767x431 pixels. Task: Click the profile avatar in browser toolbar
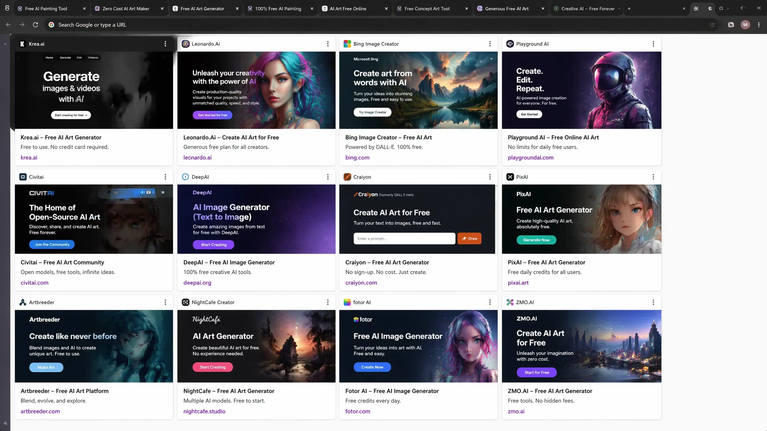click(745, 25)
